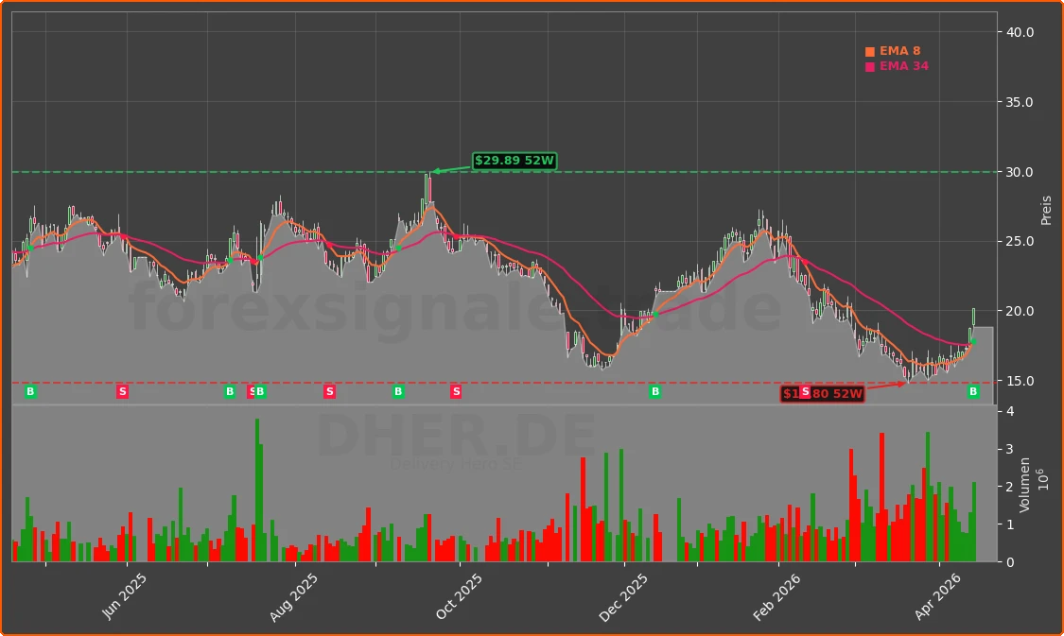Click the 15.0 price axis label
Viewport: 1064px width, 636px height.
point(1020,381)
